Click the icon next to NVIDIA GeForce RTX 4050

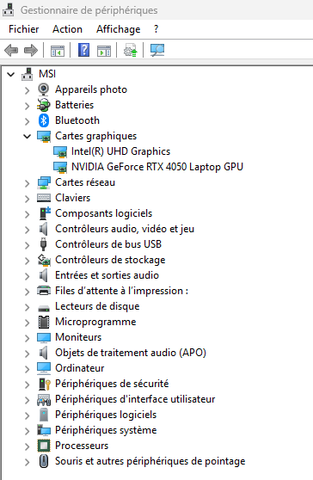(x=60, y=167)
